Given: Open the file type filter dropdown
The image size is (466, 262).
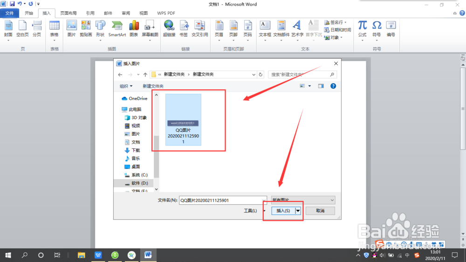Looking at the screenshot, I should [x=303, y=200].
